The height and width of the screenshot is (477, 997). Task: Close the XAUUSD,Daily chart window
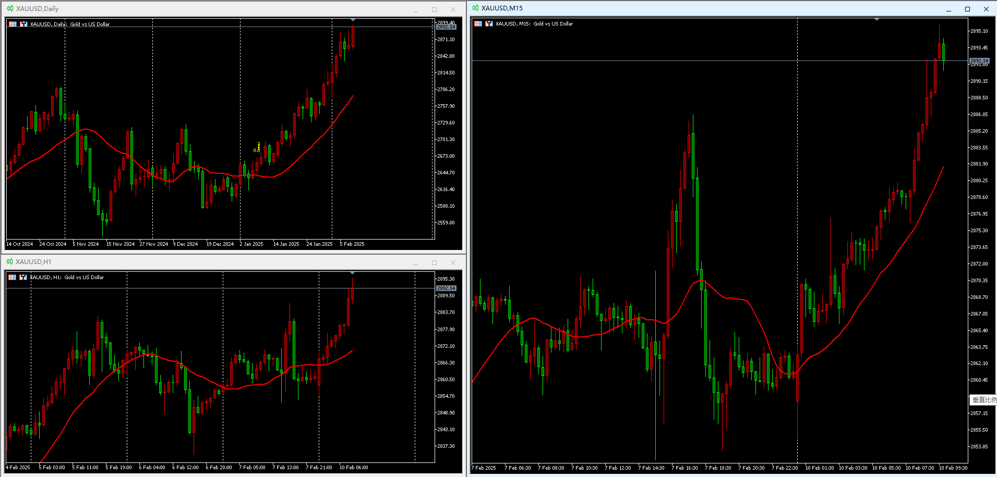click(x=453, y=9)
